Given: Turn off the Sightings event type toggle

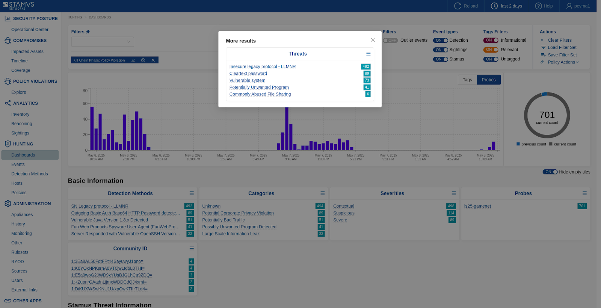Looking at the screenshot, I should coord(440,50).
